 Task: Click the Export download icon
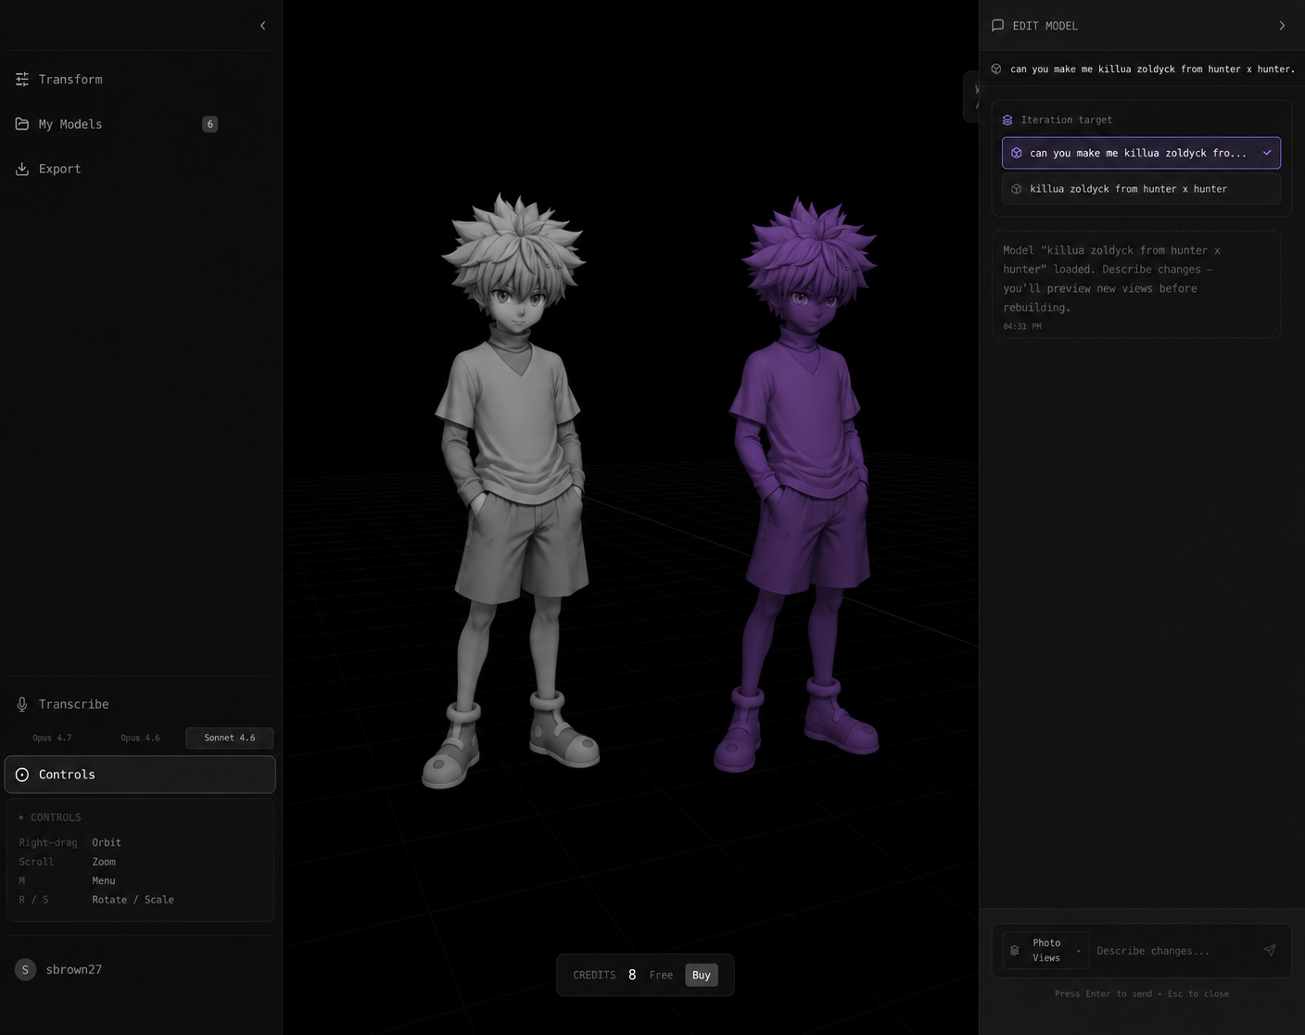pyautogui.click(x=22, y=169)
